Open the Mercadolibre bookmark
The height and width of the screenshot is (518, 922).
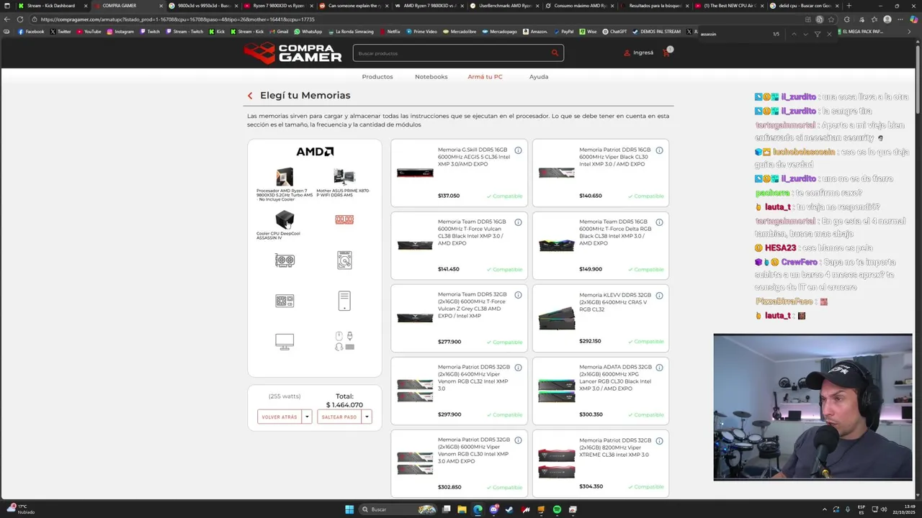pyautogui.click(x=459, y=32)
